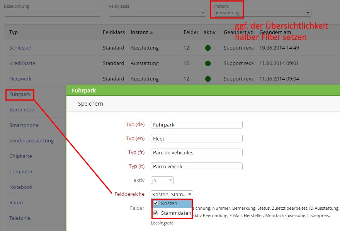This screenshot has width=340, height=231.
Task: Sort table by the Instanz column header
Action: point(139,33)
